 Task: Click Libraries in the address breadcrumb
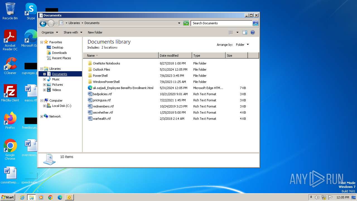coord(74,23)
